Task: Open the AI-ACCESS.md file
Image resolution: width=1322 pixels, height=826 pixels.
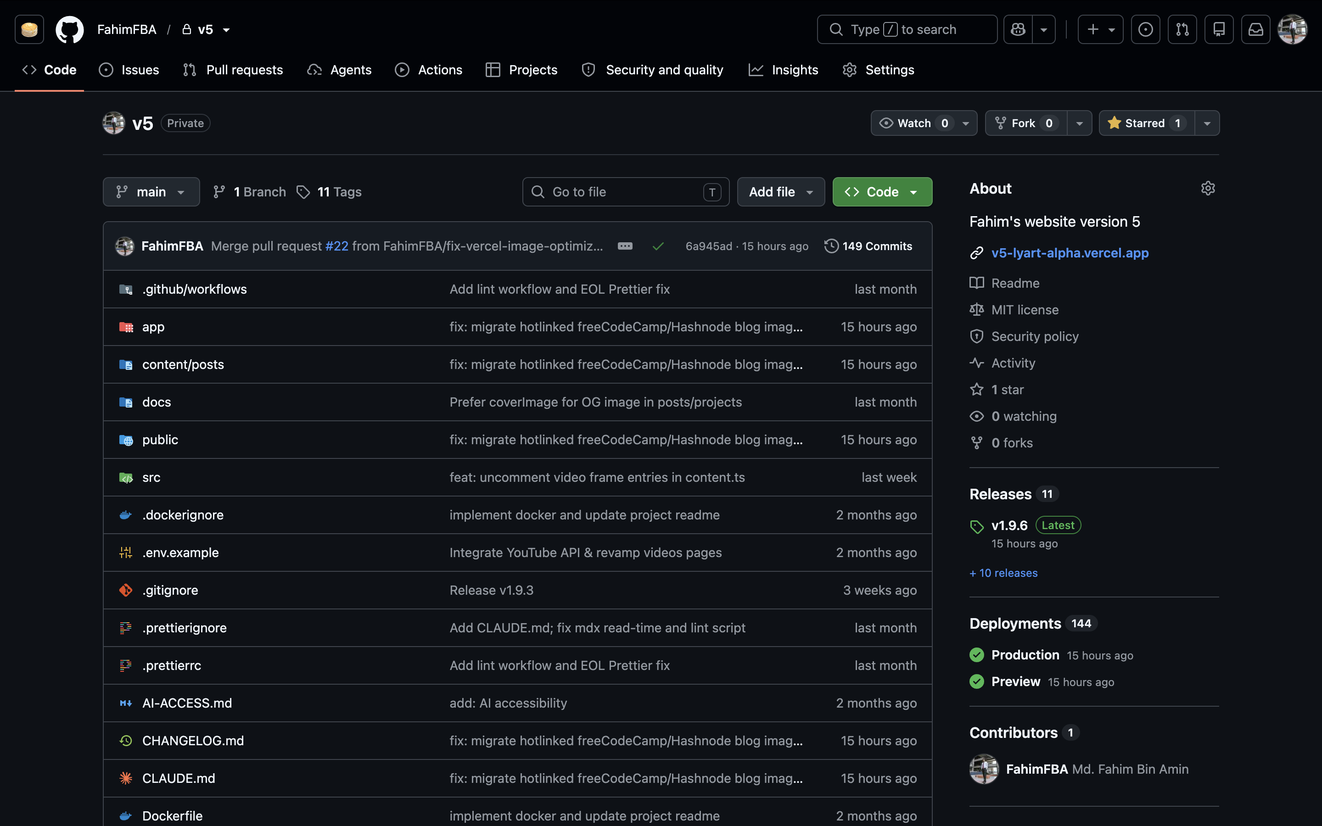Action: pos(187,703)
